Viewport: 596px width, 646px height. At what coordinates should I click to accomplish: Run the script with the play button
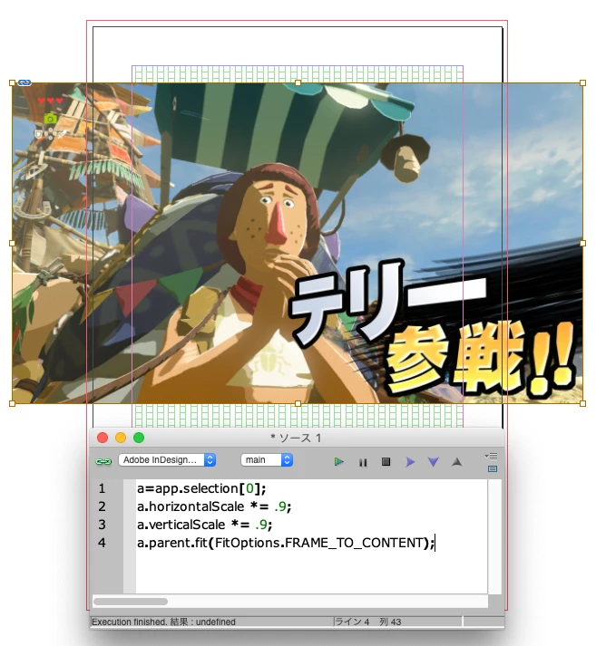[x=339, y=461]
